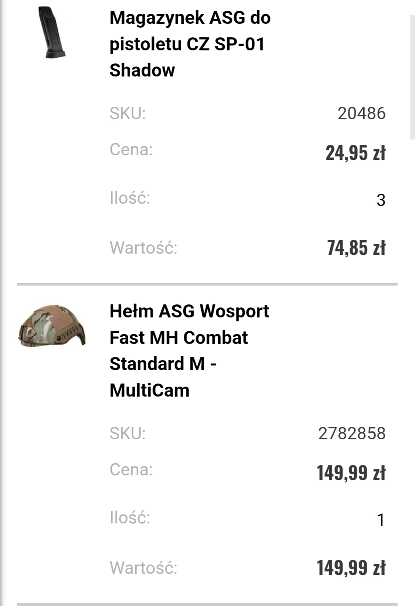Image resolution: width=415 pixels, height=606 pixels.
Task: Click the helmet's Cena label
Action: click(x=131, y=470)
